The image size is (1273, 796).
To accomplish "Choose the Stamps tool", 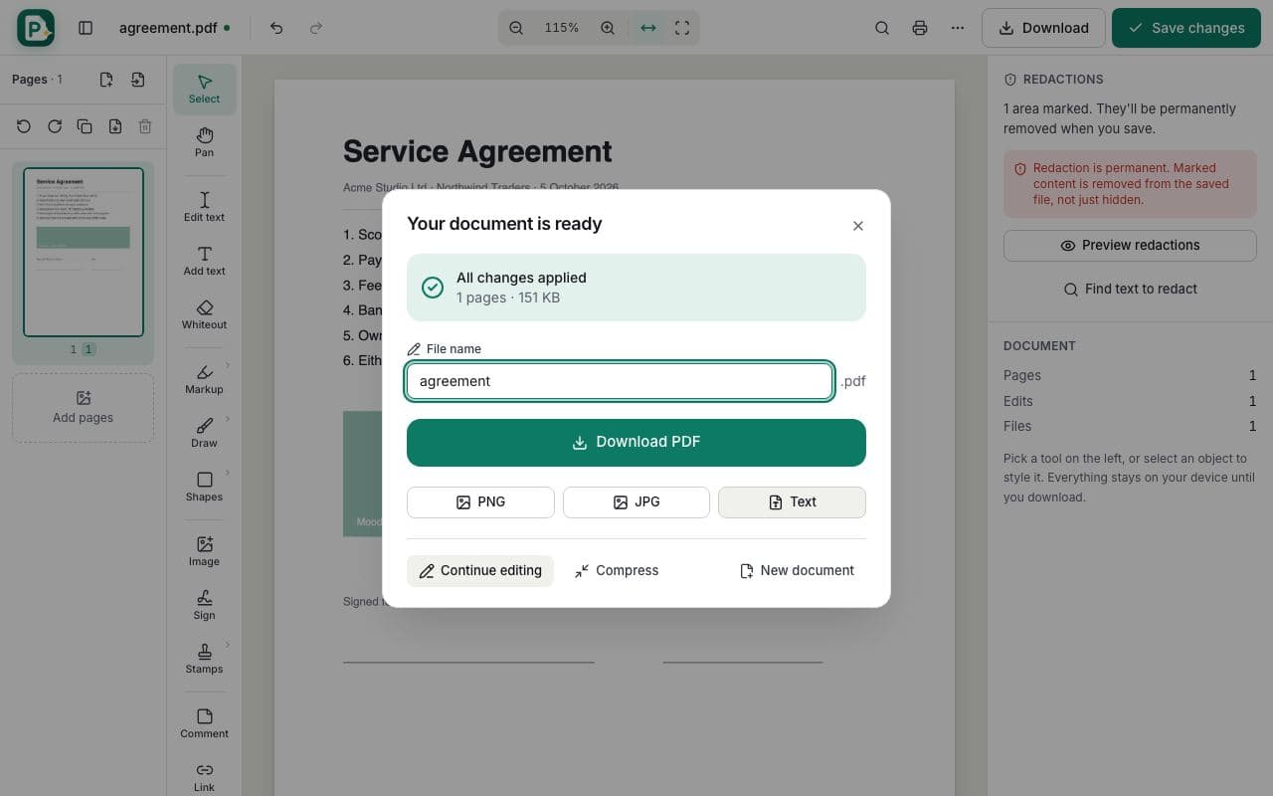I will pos(204,659).
